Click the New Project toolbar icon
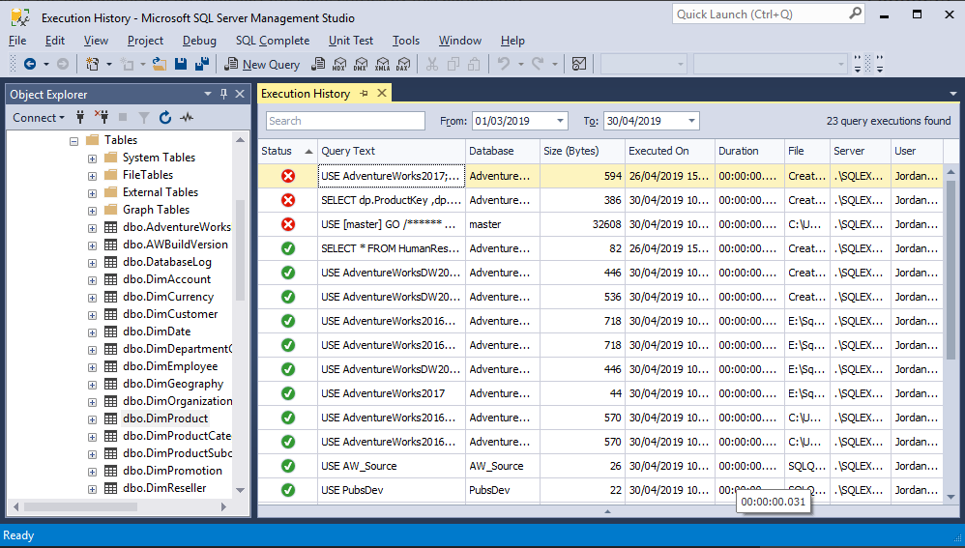This screenshot has height=548, width=965. [x=92, y=64]
